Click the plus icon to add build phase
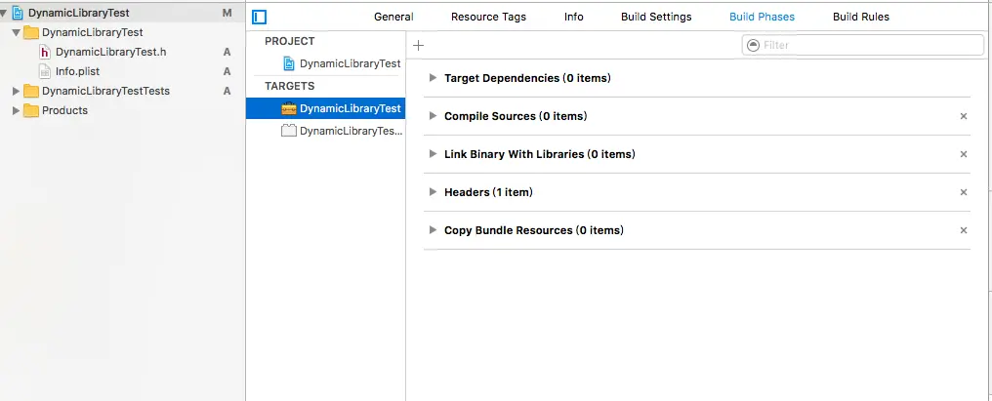The image size is (992, 401). (418, 45)
